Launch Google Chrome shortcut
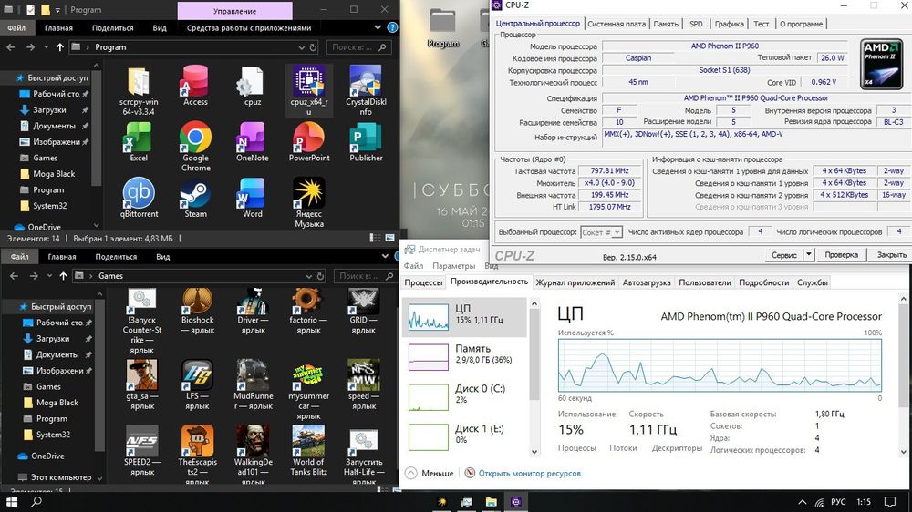The width and height of the screenshot is (912, 512). 195,147
